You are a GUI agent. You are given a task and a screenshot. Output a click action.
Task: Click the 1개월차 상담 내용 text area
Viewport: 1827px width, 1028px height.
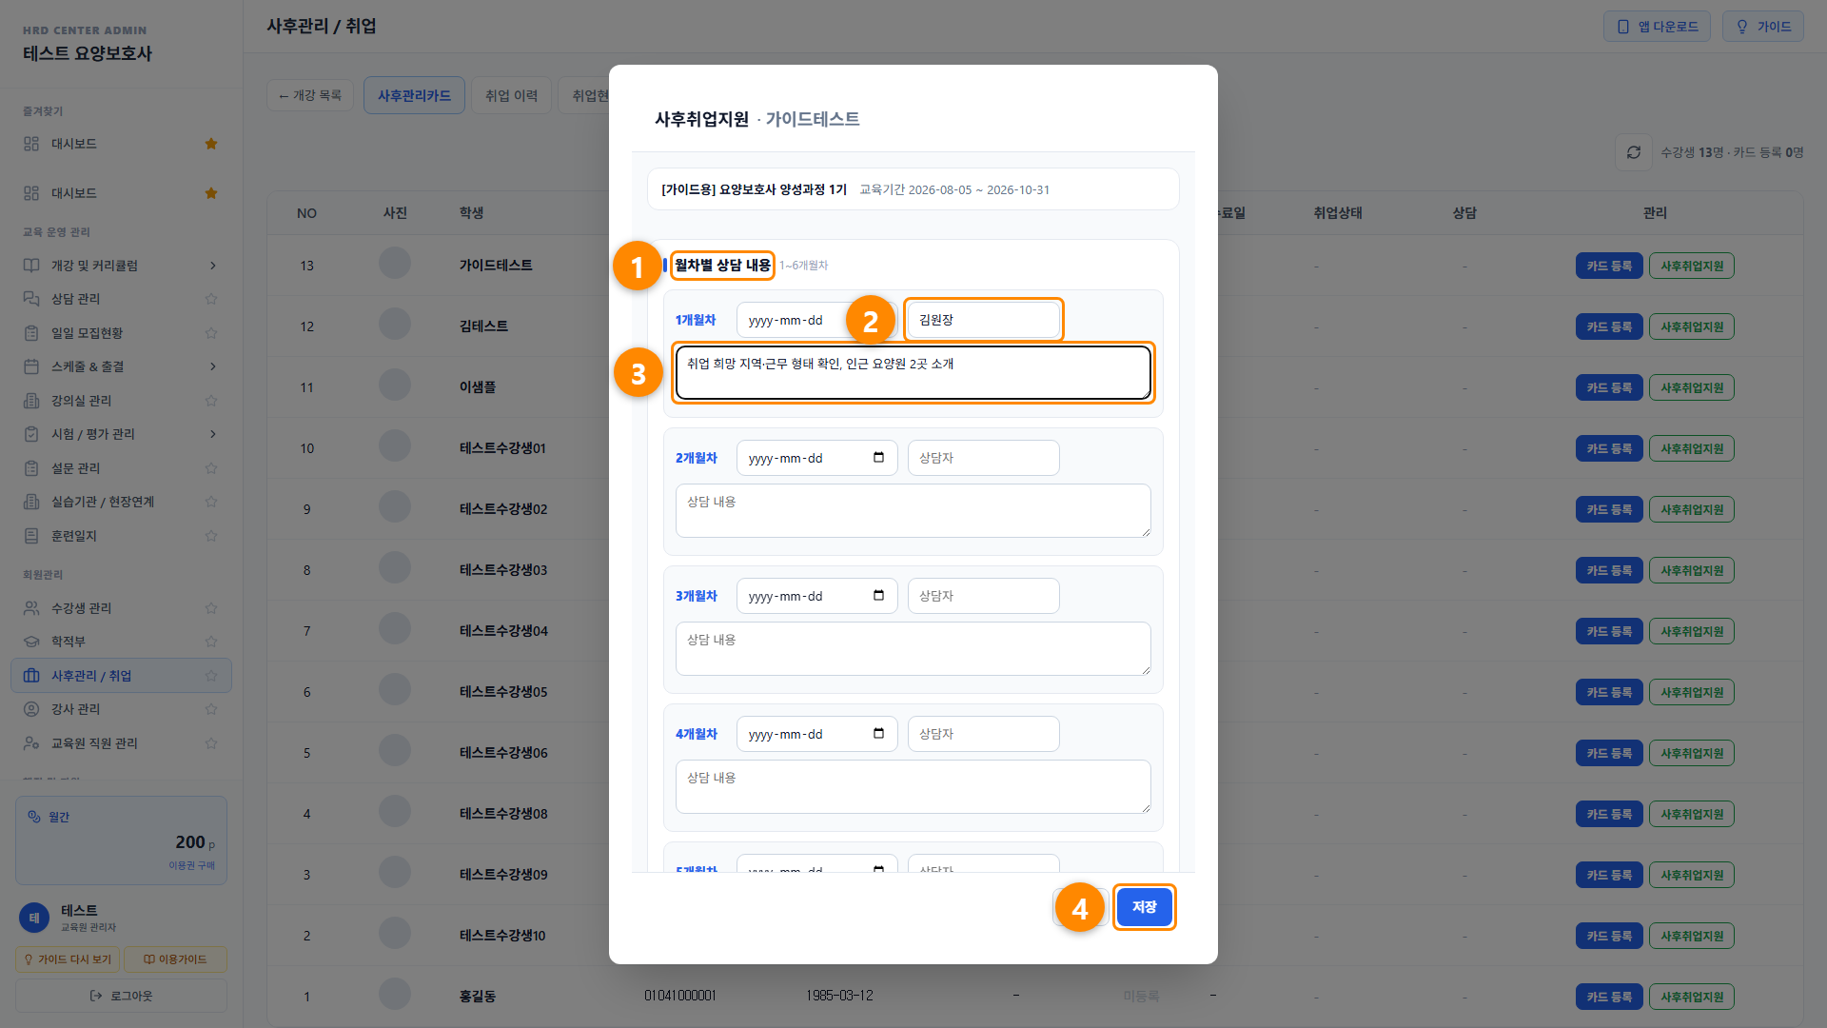point(913,372)
